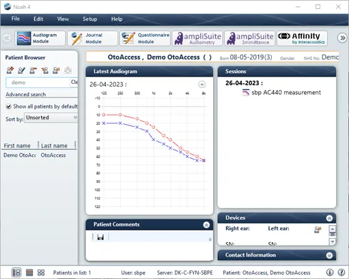The width and height of the screenshot is (349, 279).
Task: Open Affinity by Interacoustics module
Action: pyautogui.click(x=302, y=38)
